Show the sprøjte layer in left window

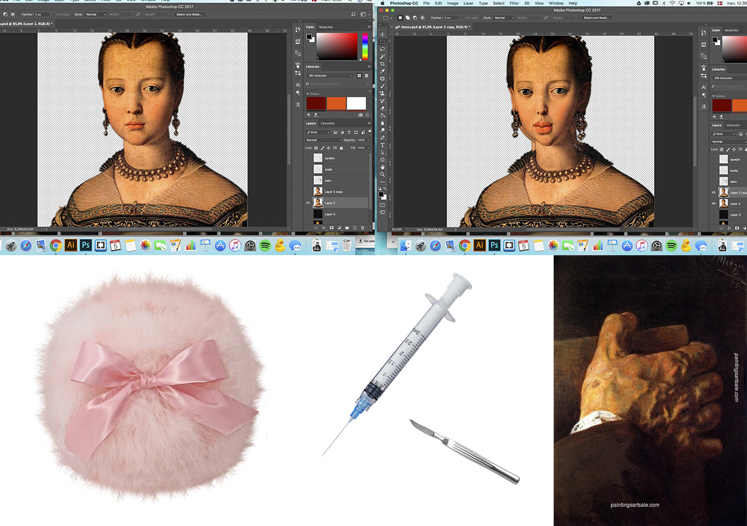click(x=308, y=158)
